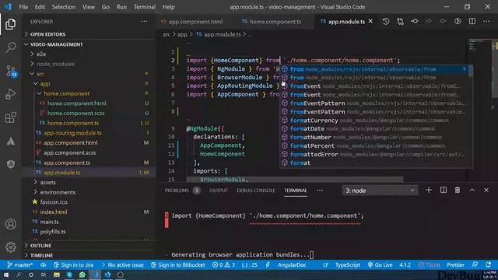
Task: Click the feedback icon in status bar
Action: click(475, 264)
